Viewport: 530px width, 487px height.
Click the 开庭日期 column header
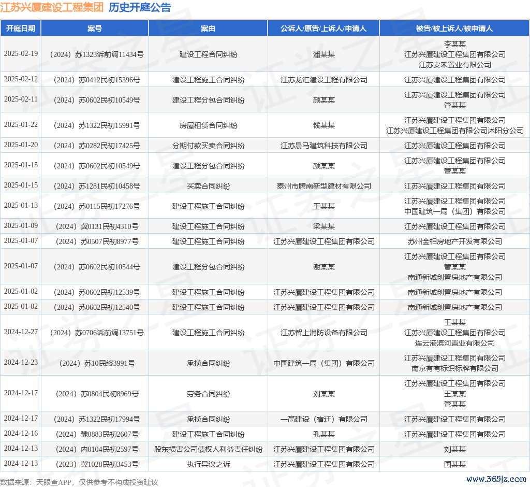coord(21,28)
